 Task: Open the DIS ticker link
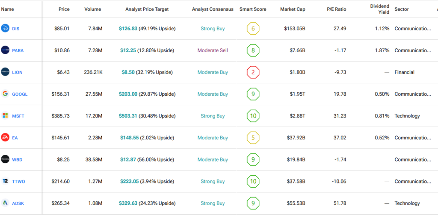pyautogui.click(x=16, y=29)
